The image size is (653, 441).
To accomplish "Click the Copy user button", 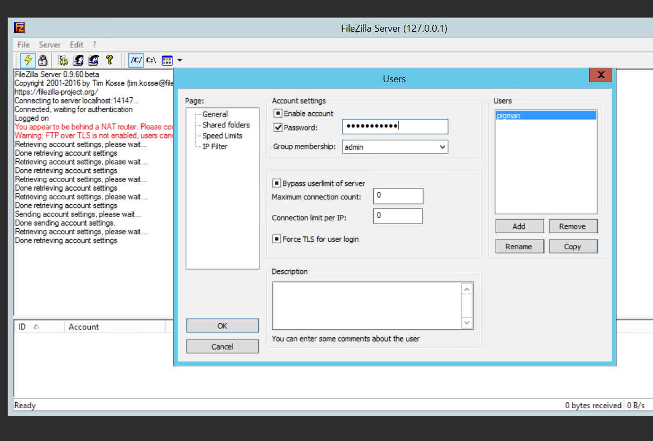I will click(x=573, y=247).
